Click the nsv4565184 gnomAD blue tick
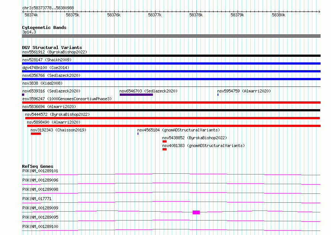 (x=138, y=134)
